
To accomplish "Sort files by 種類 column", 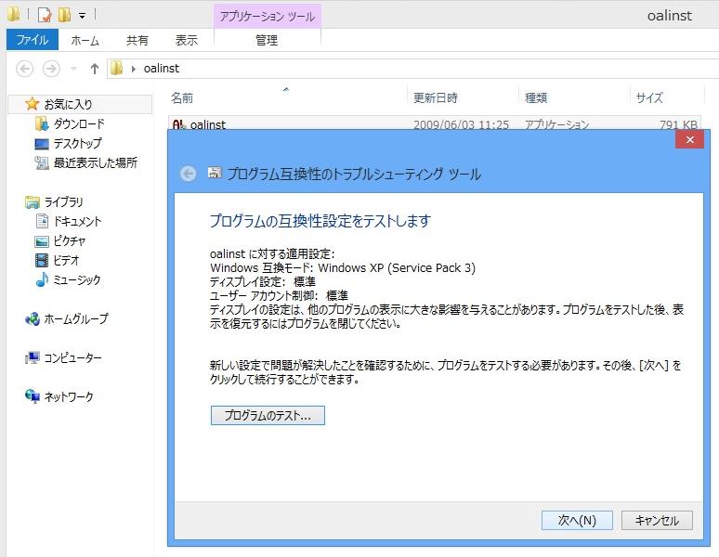I will [536, 97].
